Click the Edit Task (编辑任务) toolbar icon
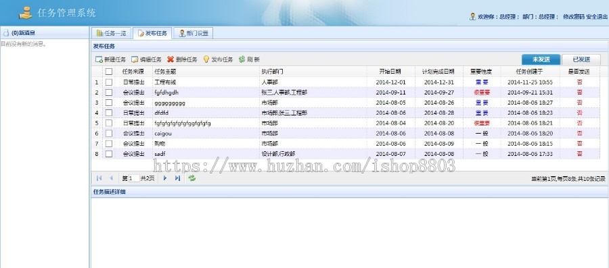The width and height of the screenshot is (609, 268). point(135,59)
